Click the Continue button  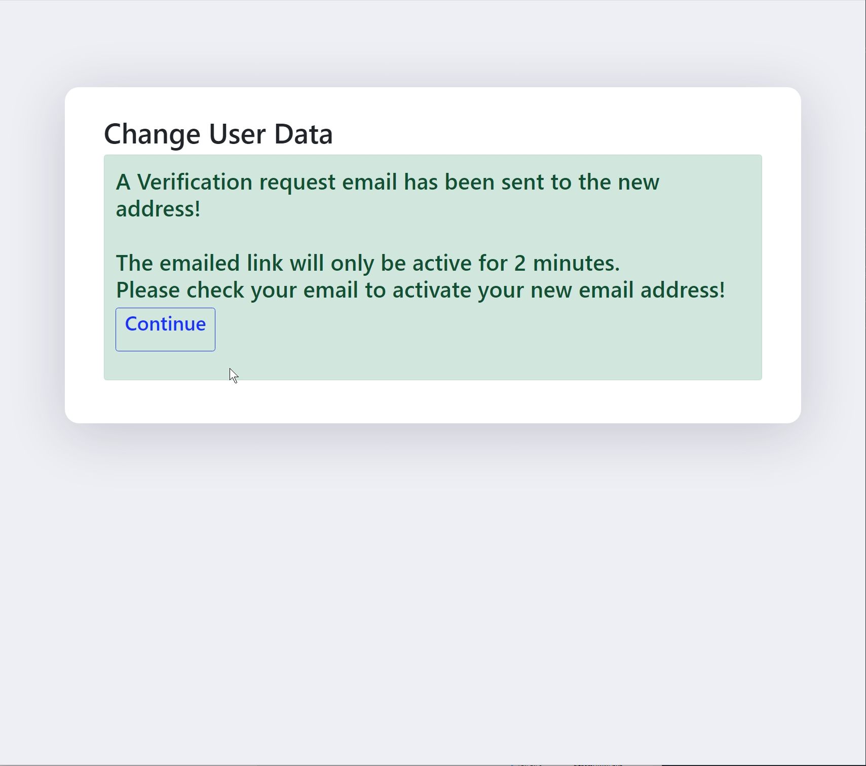(x=165, y=329)
